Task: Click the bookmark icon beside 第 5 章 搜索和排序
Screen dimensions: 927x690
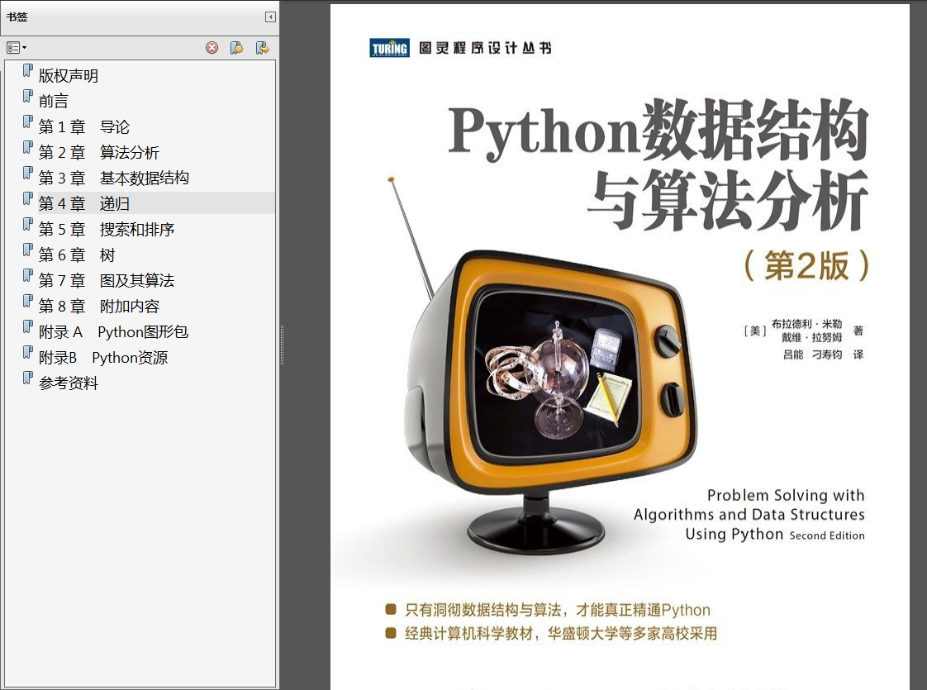Action: [x=28, y=224]
